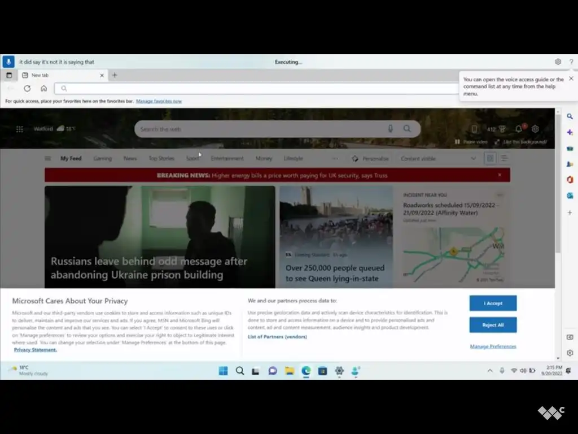Open the MSN app launcher grid

click(20, 129)
